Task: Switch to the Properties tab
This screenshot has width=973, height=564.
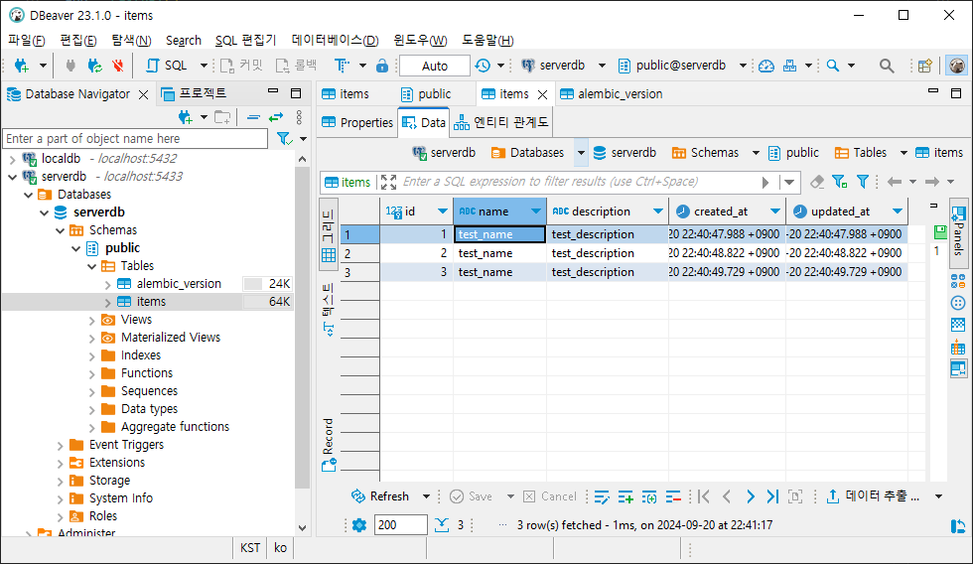Action: click(357, 122)
